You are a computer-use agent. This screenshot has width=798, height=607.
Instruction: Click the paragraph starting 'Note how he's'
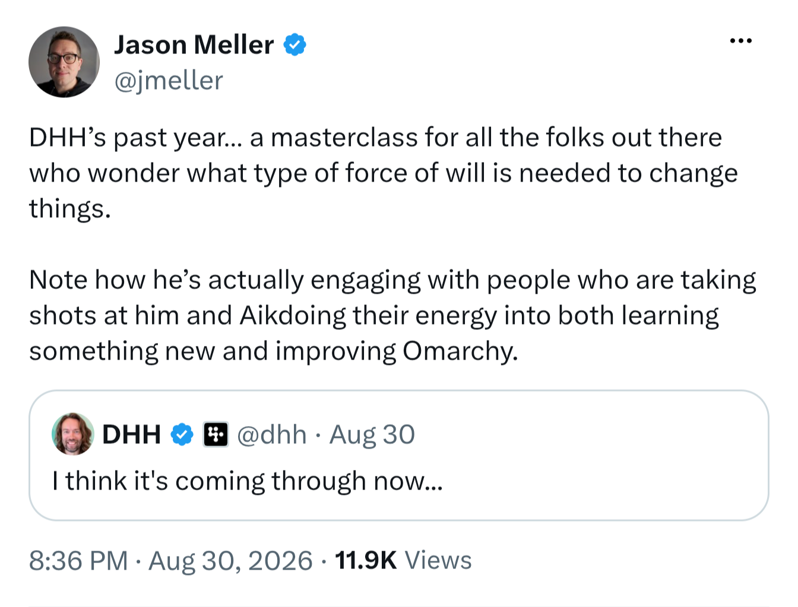[x=392, y=315]
